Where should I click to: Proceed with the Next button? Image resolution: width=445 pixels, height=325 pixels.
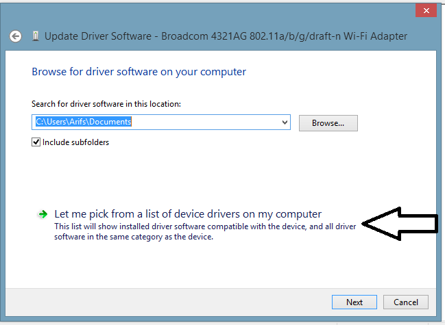[354, 302]
